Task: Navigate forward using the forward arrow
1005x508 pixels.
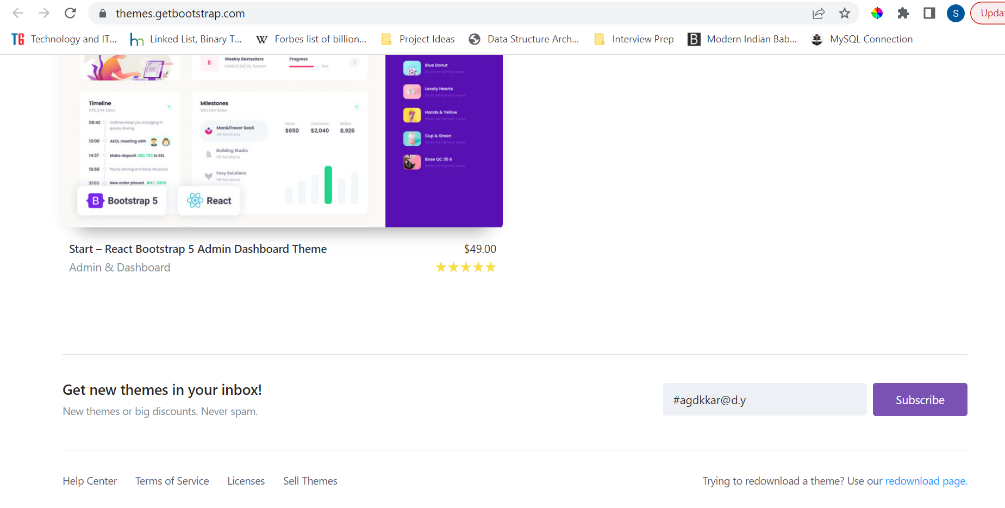Action: point(44,13)
